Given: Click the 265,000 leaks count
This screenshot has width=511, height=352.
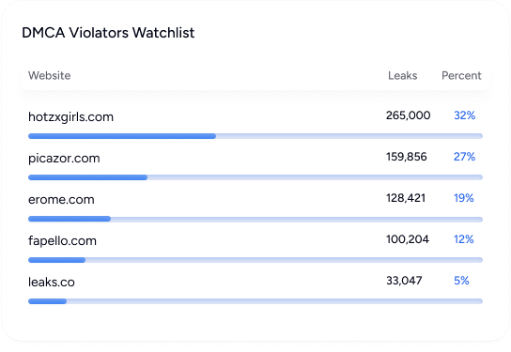Looking at the screenshot, I should pyautogui.click(x=408, y=115).
